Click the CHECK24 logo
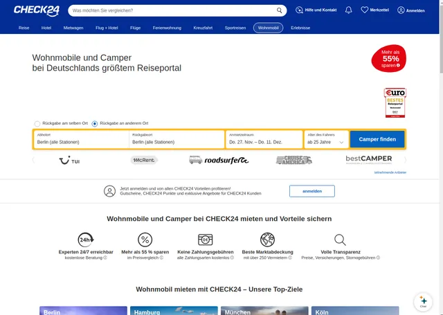 pyautogui.click(x=37, y=10)
